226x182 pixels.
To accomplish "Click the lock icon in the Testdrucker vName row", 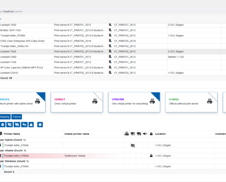I will [x=151, y=156].
